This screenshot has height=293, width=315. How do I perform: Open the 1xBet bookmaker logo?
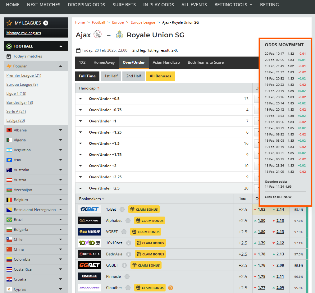point(89,209)
